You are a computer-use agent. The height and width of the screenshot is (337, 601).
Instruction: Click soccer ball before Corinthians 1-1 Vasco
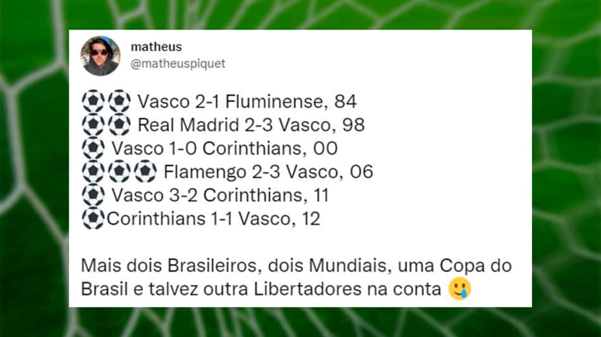click(93, 218)
